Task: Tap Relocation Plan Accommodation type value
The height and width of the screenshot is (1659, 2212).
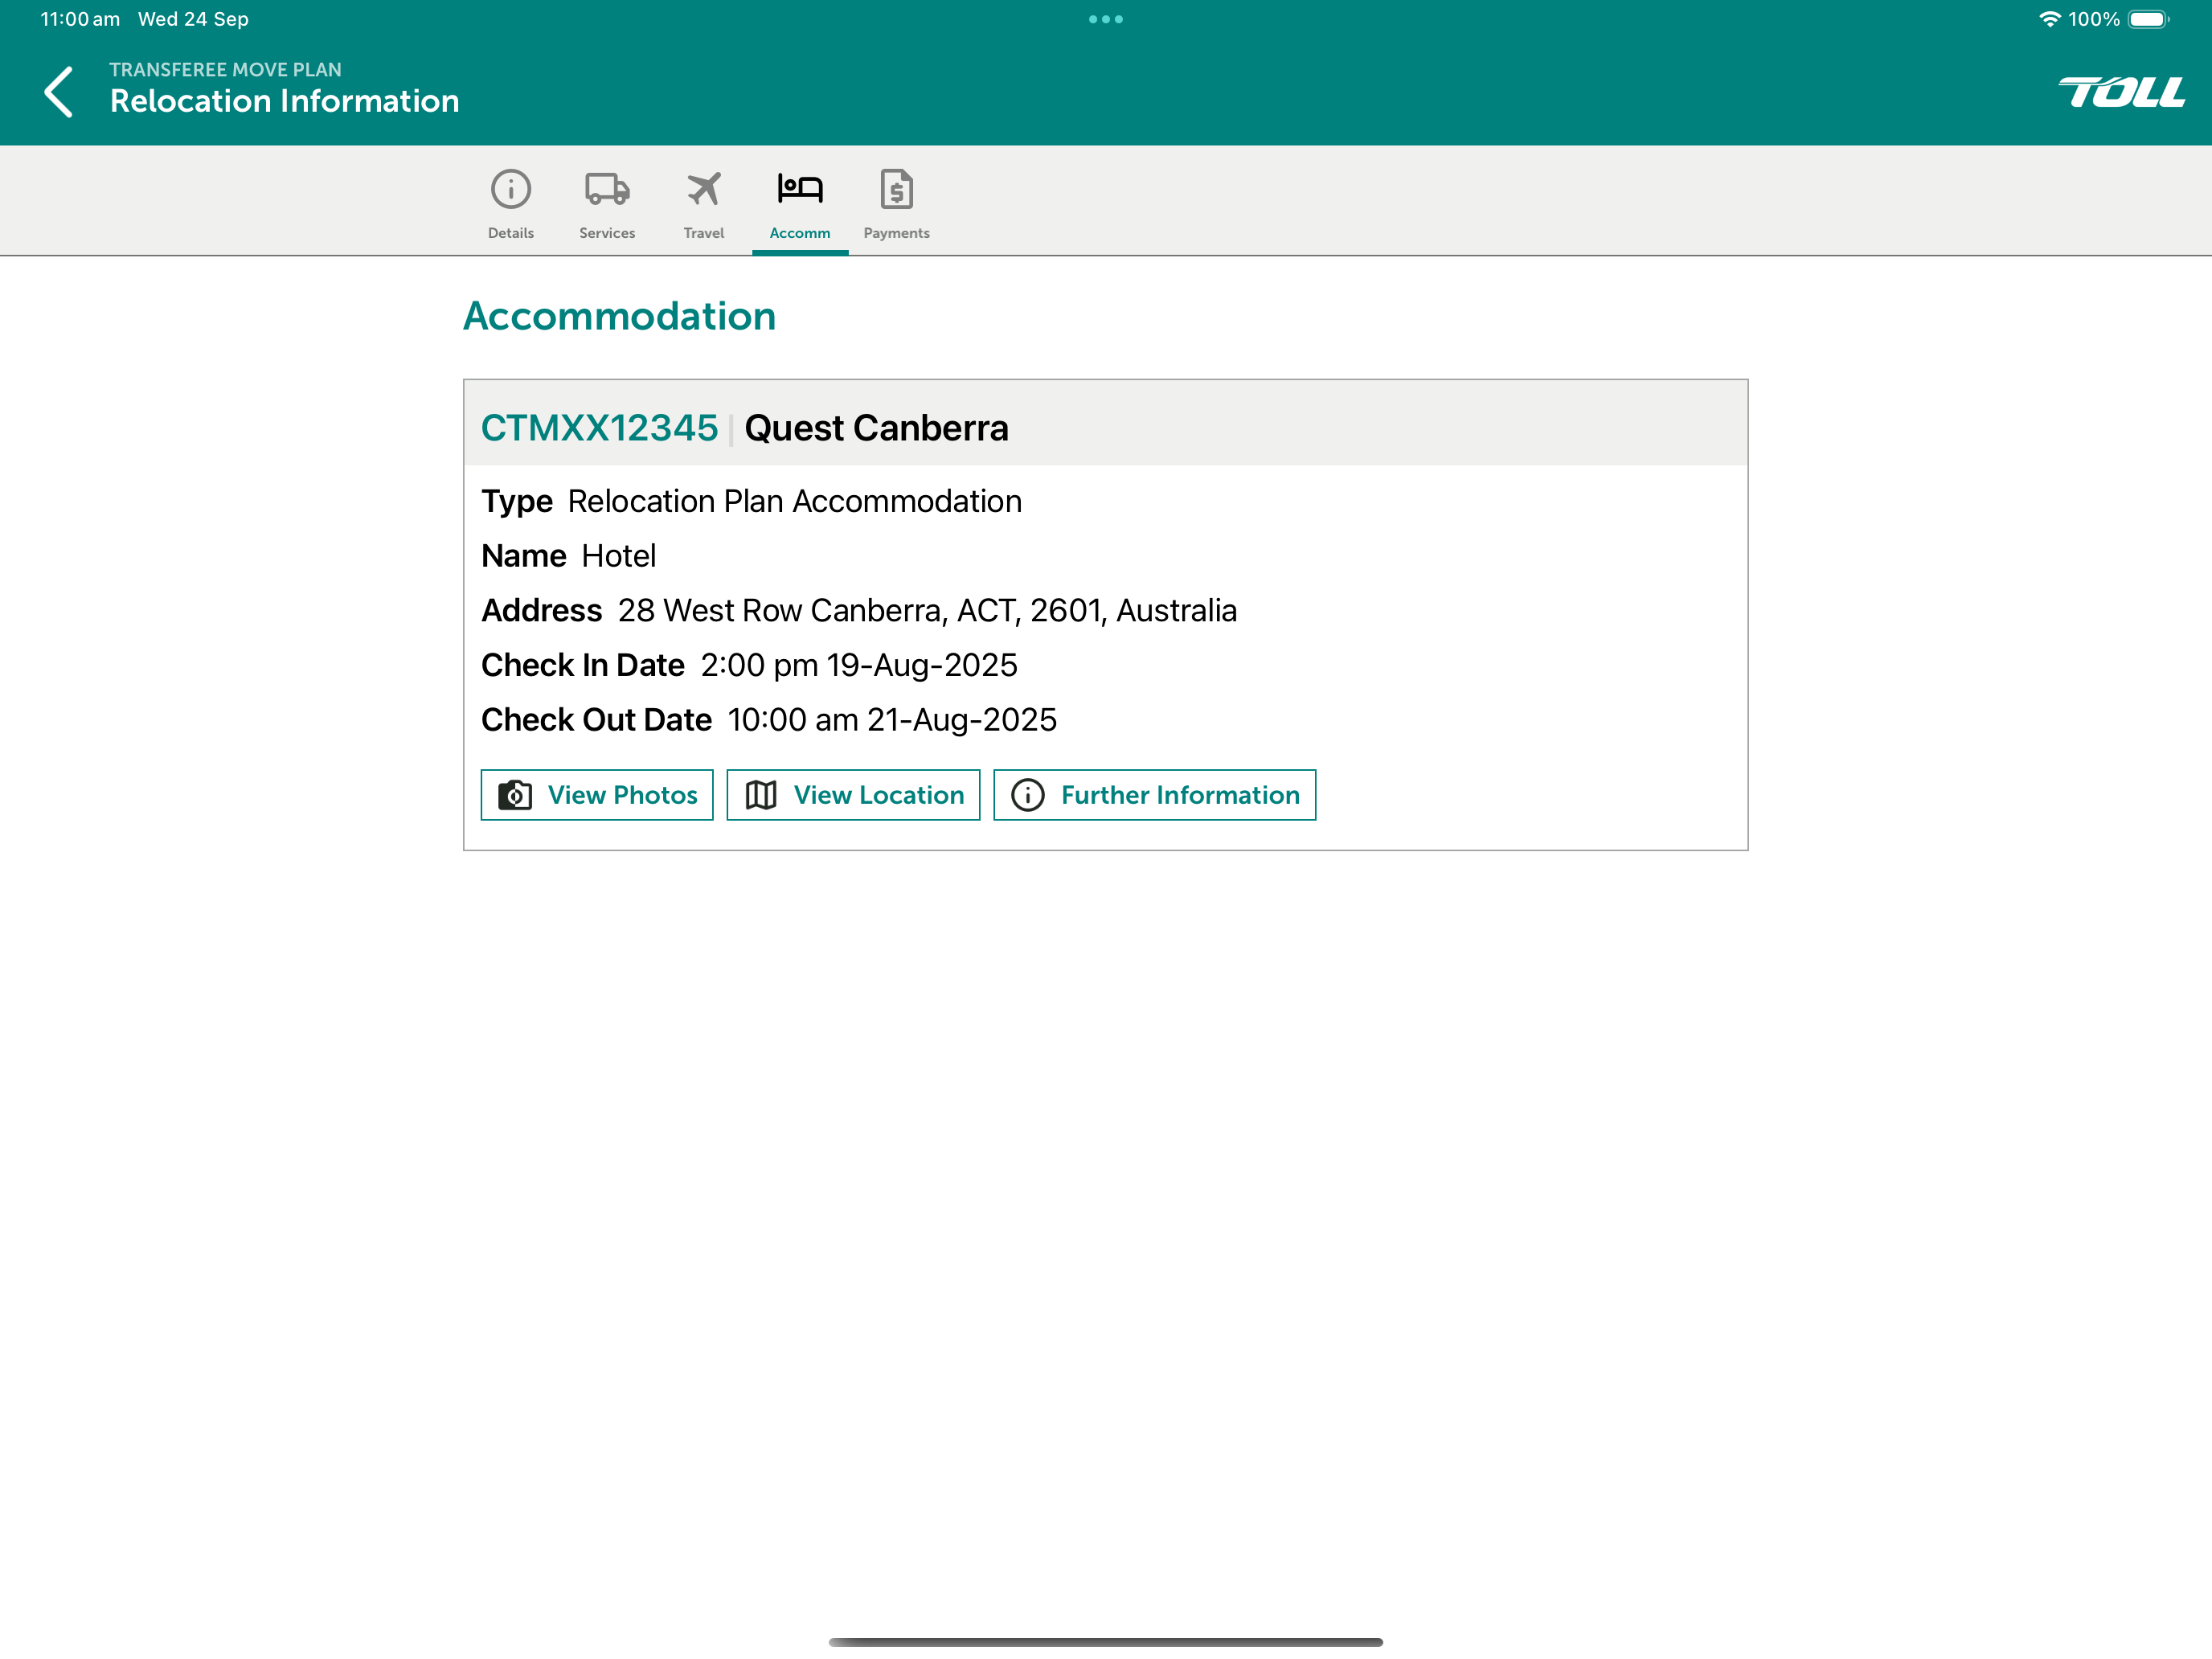Action: [x=795, y=501]
